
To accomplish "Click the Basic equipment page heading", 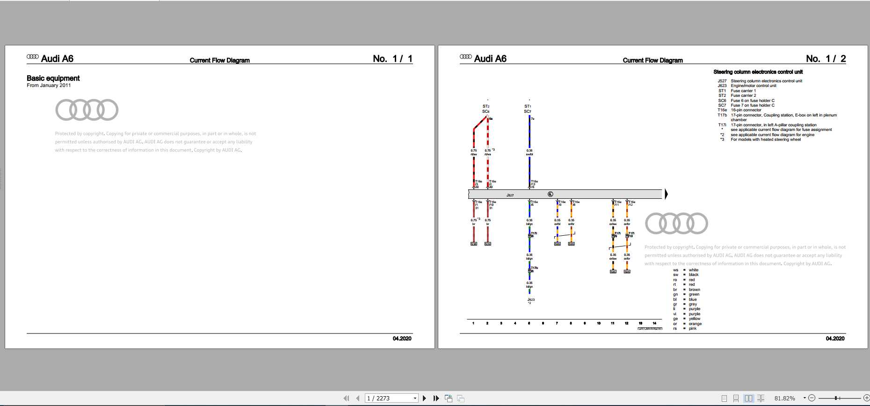I will pyautogui.click(x=53, y=78).
